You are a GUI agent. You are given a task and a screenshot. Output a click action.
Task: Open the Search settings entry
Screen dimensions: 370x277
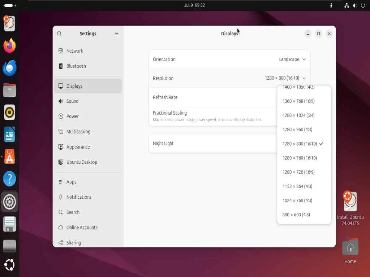coord(88,212)
